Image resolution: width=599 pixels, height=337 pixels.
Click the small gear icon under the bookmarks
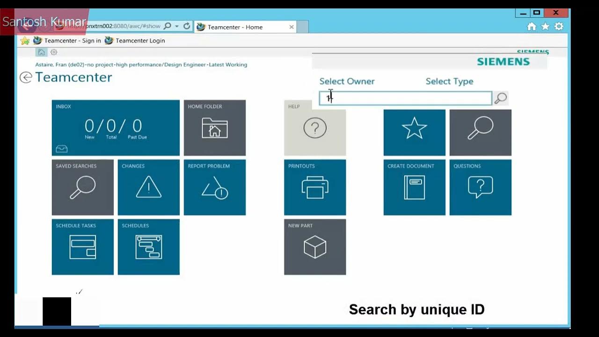pyautogui.click(x=54, y=52)
